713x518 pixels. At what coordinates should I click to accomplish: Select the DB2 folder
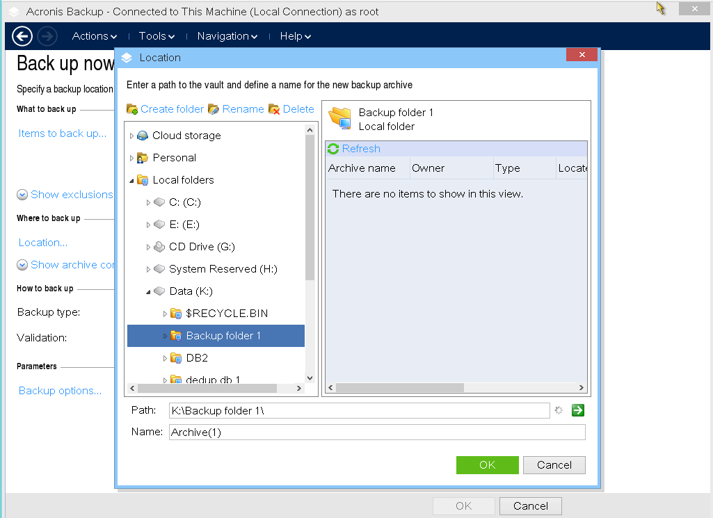197,358
